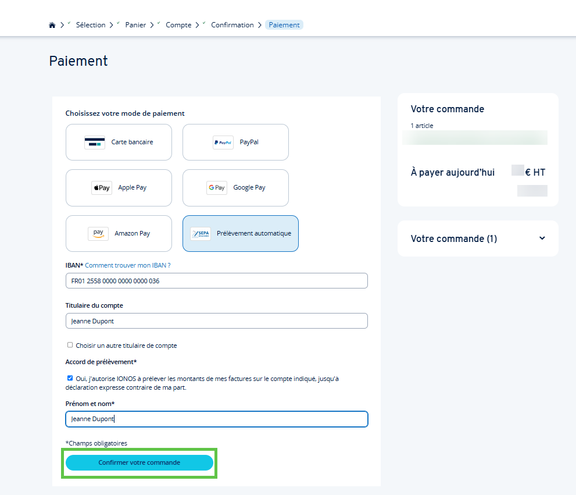Viewport: 576px width, 495px height.
Task: Focus the 'Titulaire du compte' field
Action: coord(216,321)
